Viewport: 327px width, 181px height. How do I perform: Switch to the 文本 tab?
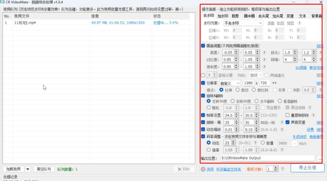tap(302, 16)
